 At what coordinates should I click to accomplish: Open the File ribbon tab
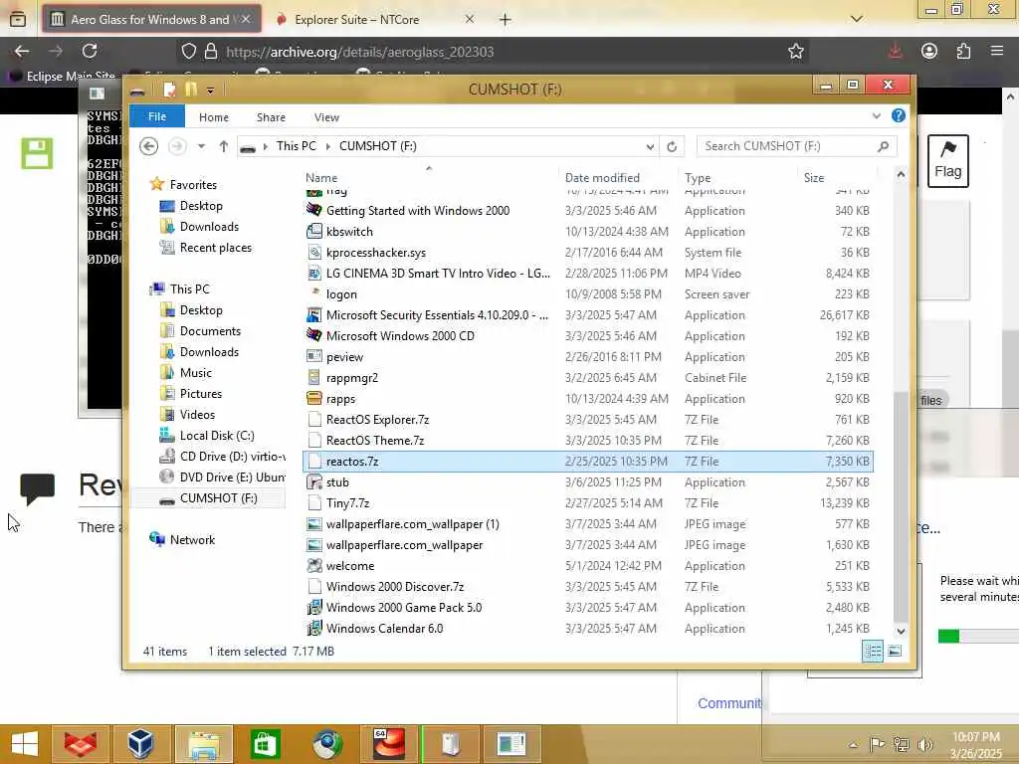(157, 116)
